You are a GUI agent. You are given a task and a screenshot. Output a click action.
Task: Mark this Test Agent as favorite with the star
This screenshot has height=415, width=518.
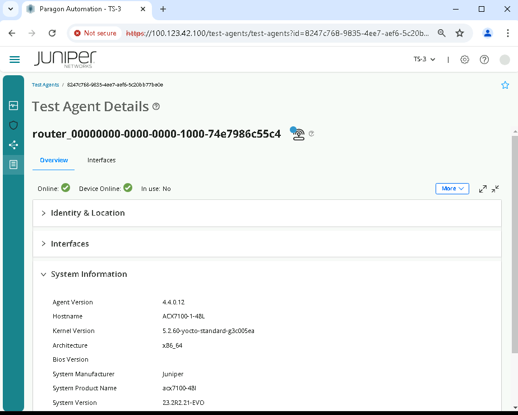[x=505, y=85]
